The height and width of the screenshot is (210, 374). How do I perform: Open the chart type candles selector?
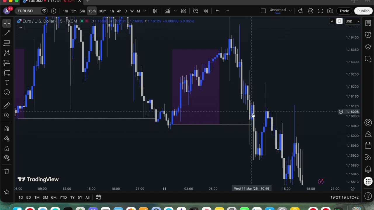[x=155, y=11]
